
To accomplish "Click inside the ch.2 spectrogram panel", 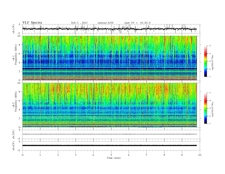I will (109, 105).
